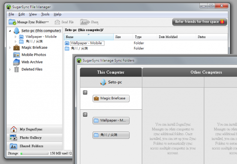This screenshot has width=237, height=164.
Task: Open My SugarSync panel button
Action: click(34, 129)
